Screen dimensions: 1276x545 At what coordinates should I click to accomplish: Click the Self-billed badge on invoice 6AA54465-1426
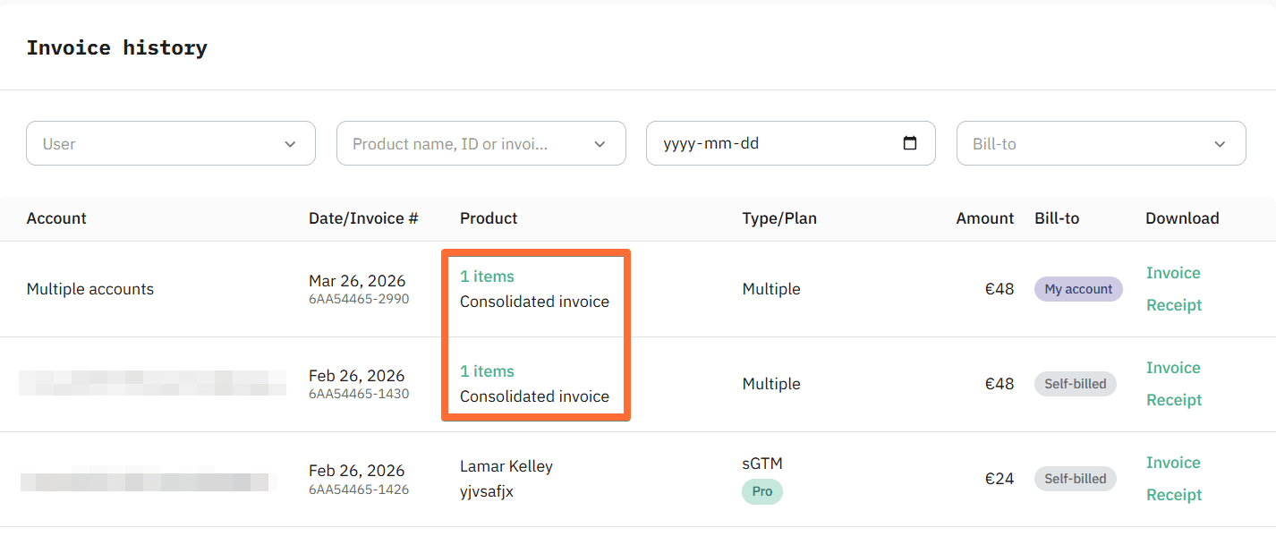click(1075, 479)
